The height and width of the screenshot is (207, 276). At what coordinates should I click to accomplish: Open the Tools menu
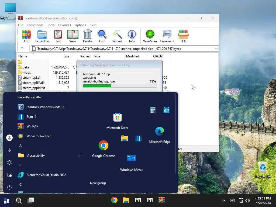pyautogui.click(x=51, y=25)
